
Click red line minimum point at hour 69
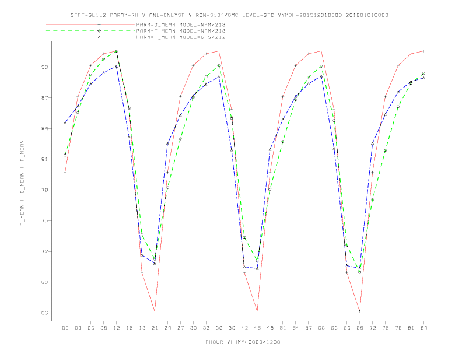(359, 311)
